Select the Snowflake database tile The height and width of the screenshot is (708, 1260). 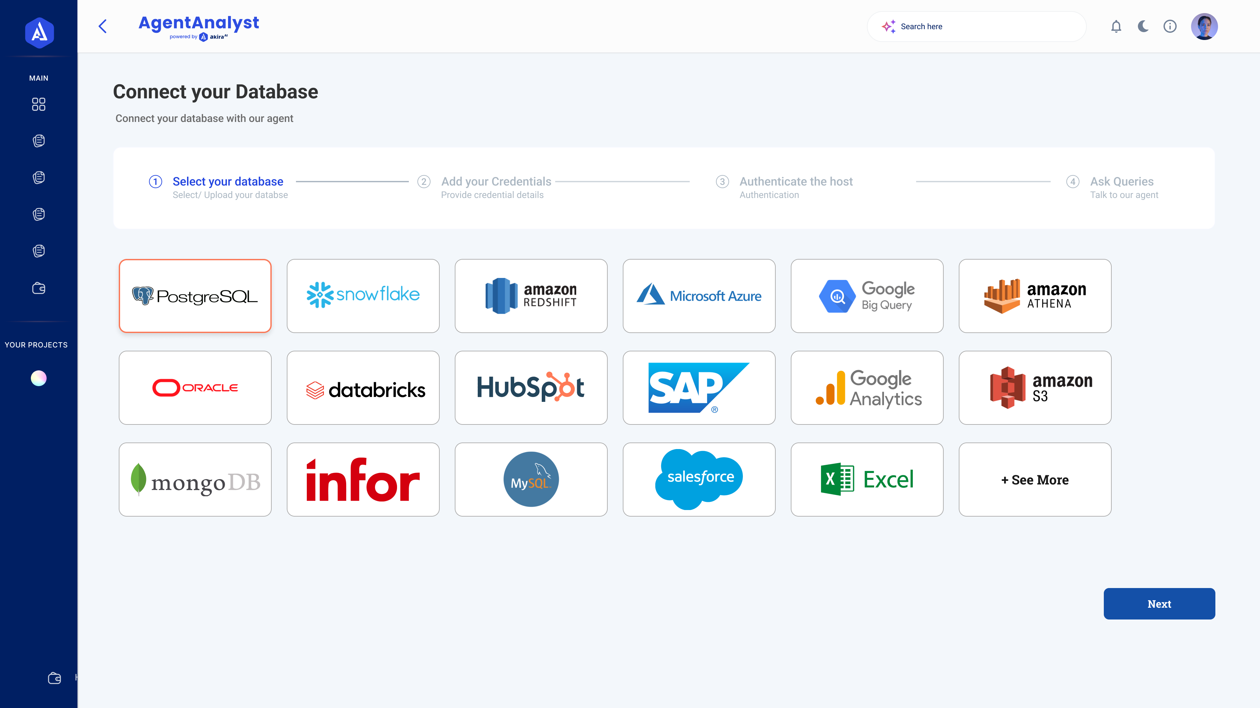click(x=363, y=296)
